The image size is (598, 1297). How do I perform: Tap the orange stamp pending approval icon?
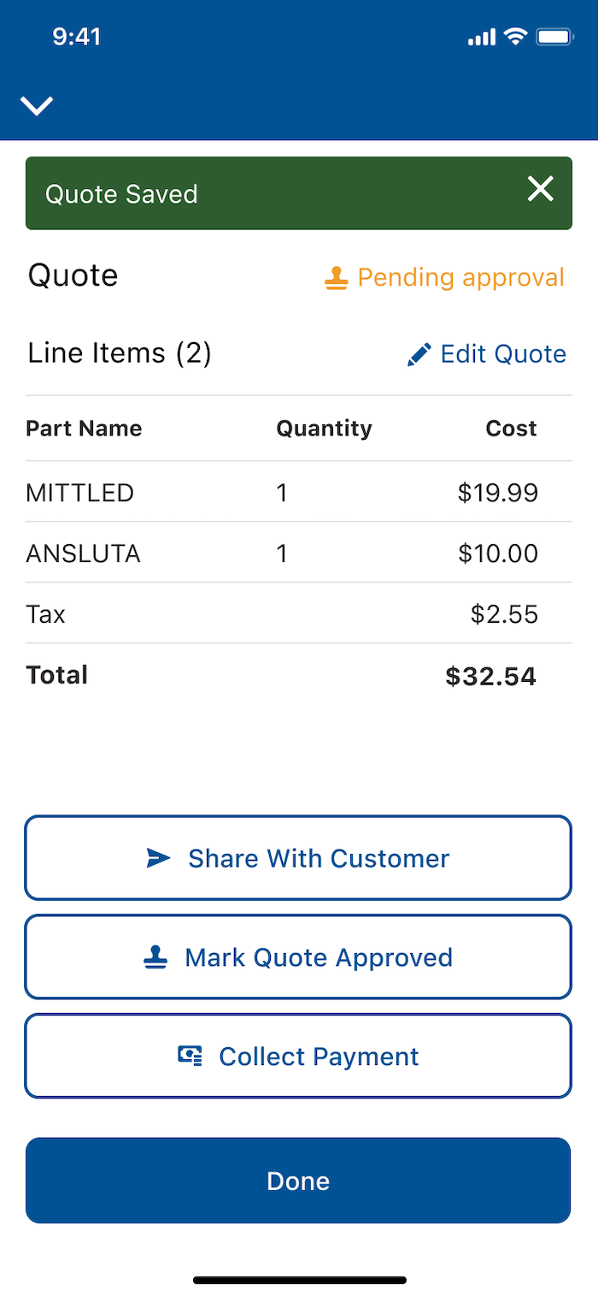click(337, 278)
